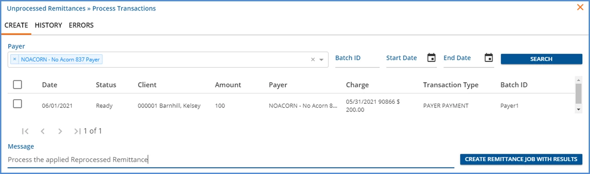This screenshot has height=174, width=590.
Task: Toggle the select-all checkbox in table header
Action: [x=18, y=84]
